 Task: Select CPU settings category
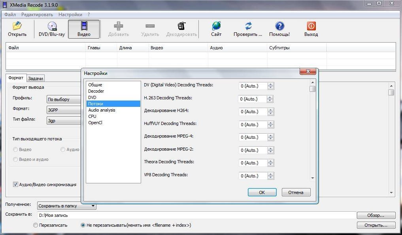pyautogui.click(x=113, y=116)
